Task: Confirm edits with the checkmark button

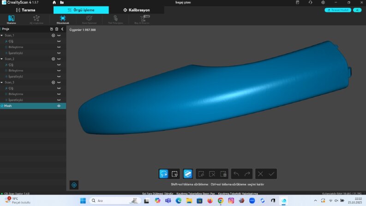Action: tap(271, 174)
